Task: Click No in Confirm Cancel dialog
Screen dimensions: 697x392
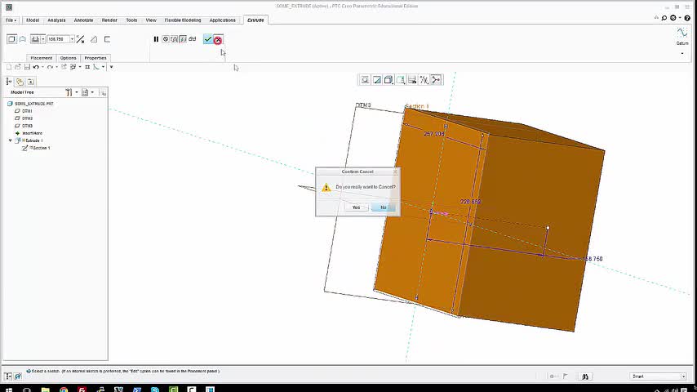Action: coord(383,207)
